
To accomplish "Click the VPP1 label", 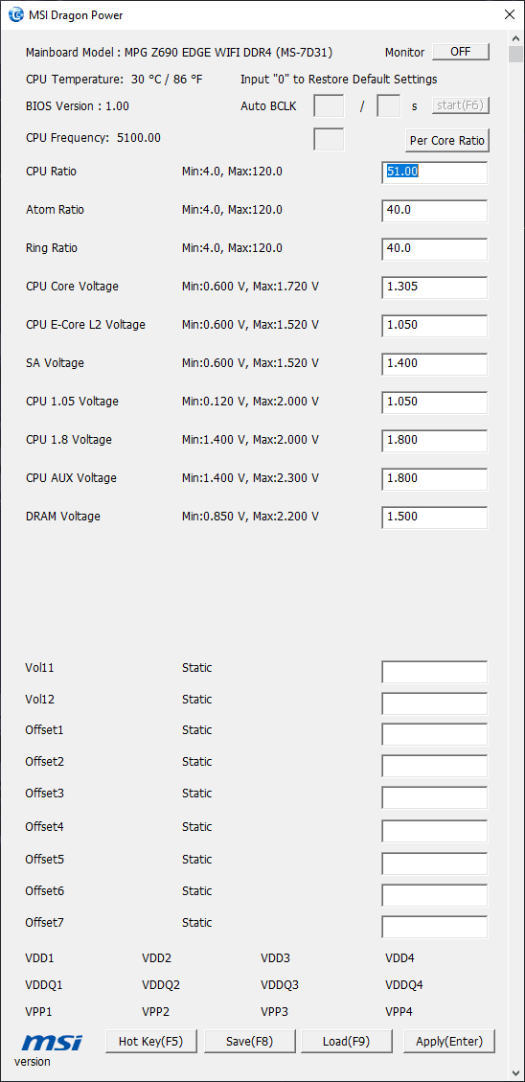I will (38, 1012).
